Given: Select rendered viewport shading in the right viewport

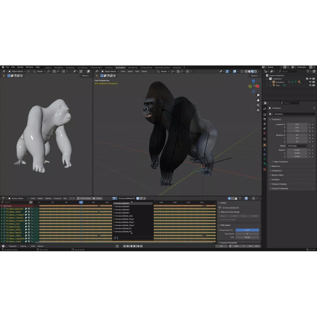Looking at the screenshot, I should 256,71.
